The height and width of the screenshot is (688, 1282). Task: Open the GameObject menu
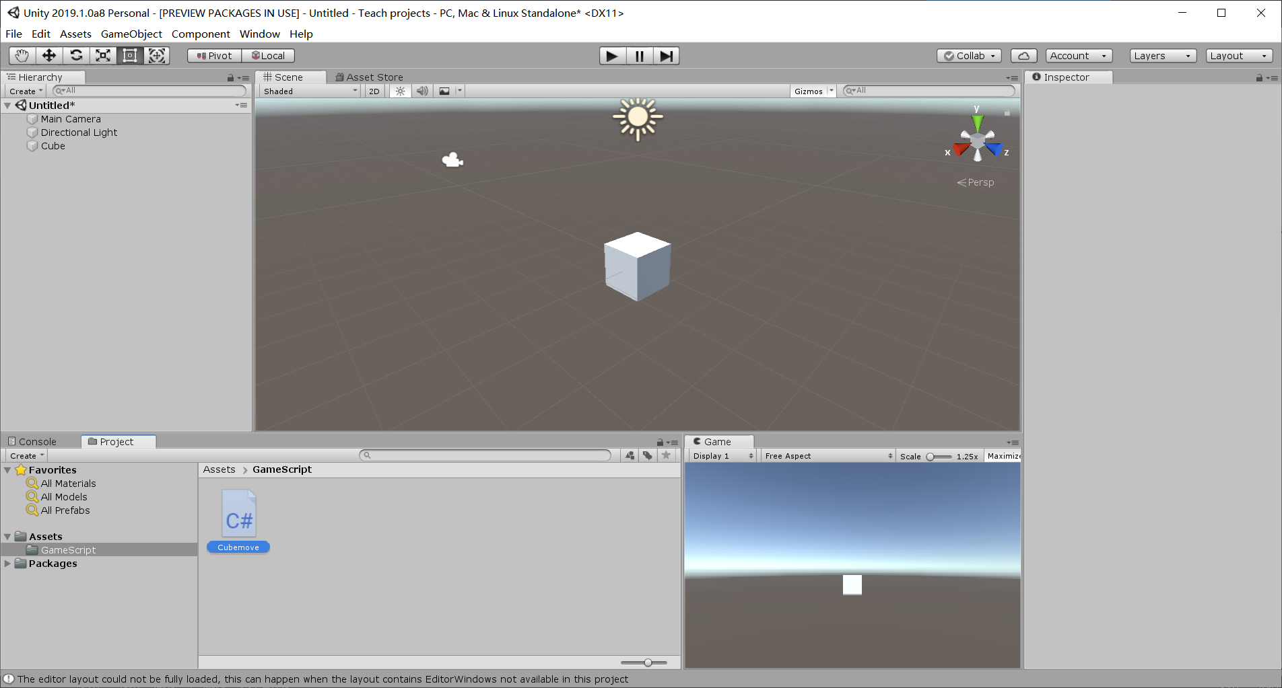(x=131, y=34)
